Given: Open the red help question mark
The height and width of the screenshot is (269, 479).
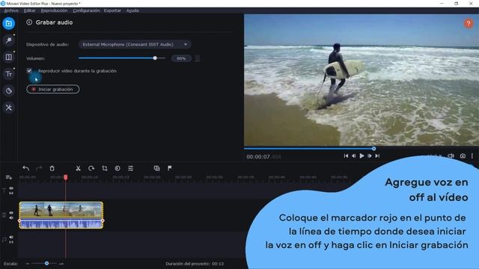Looking at the screenshot, I should (468, 23).
